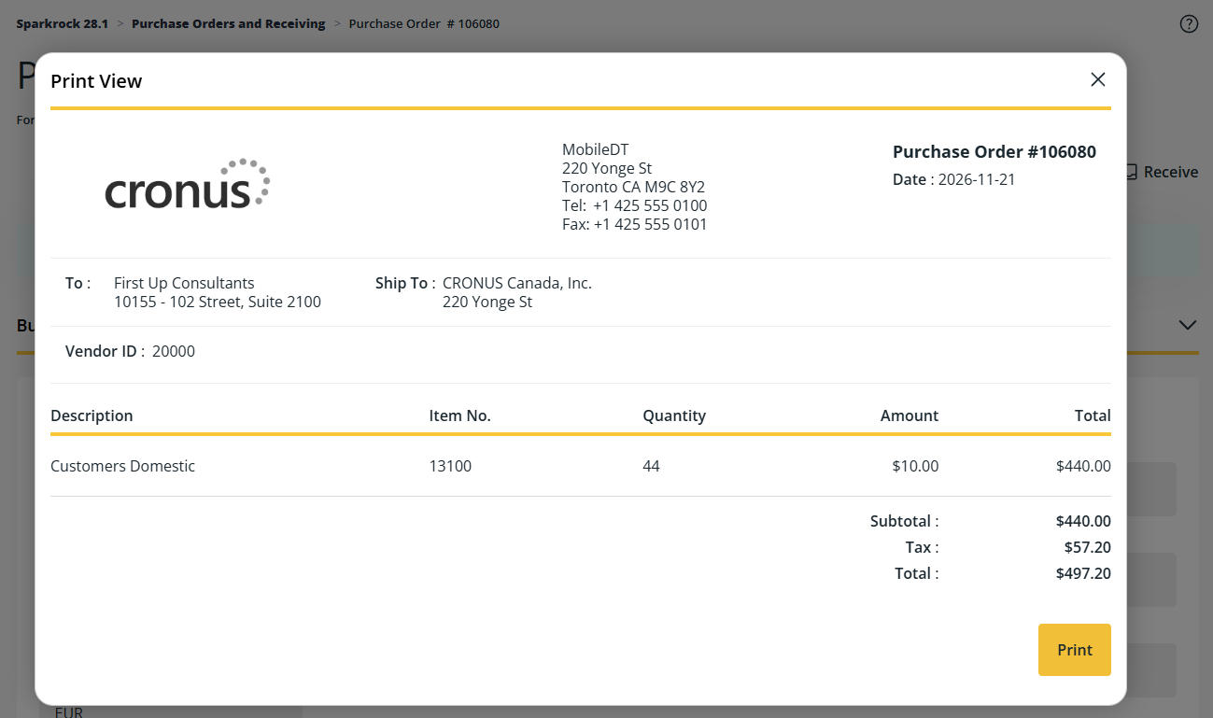The image size is (1213, 718).
Task: Select the Purchase Order #106080 heading
Action: tap(994, 152)
